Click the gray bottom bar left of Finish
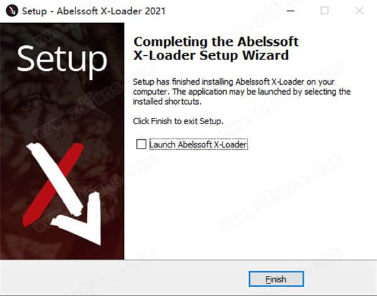377x296 pixels. coord(124,278)
